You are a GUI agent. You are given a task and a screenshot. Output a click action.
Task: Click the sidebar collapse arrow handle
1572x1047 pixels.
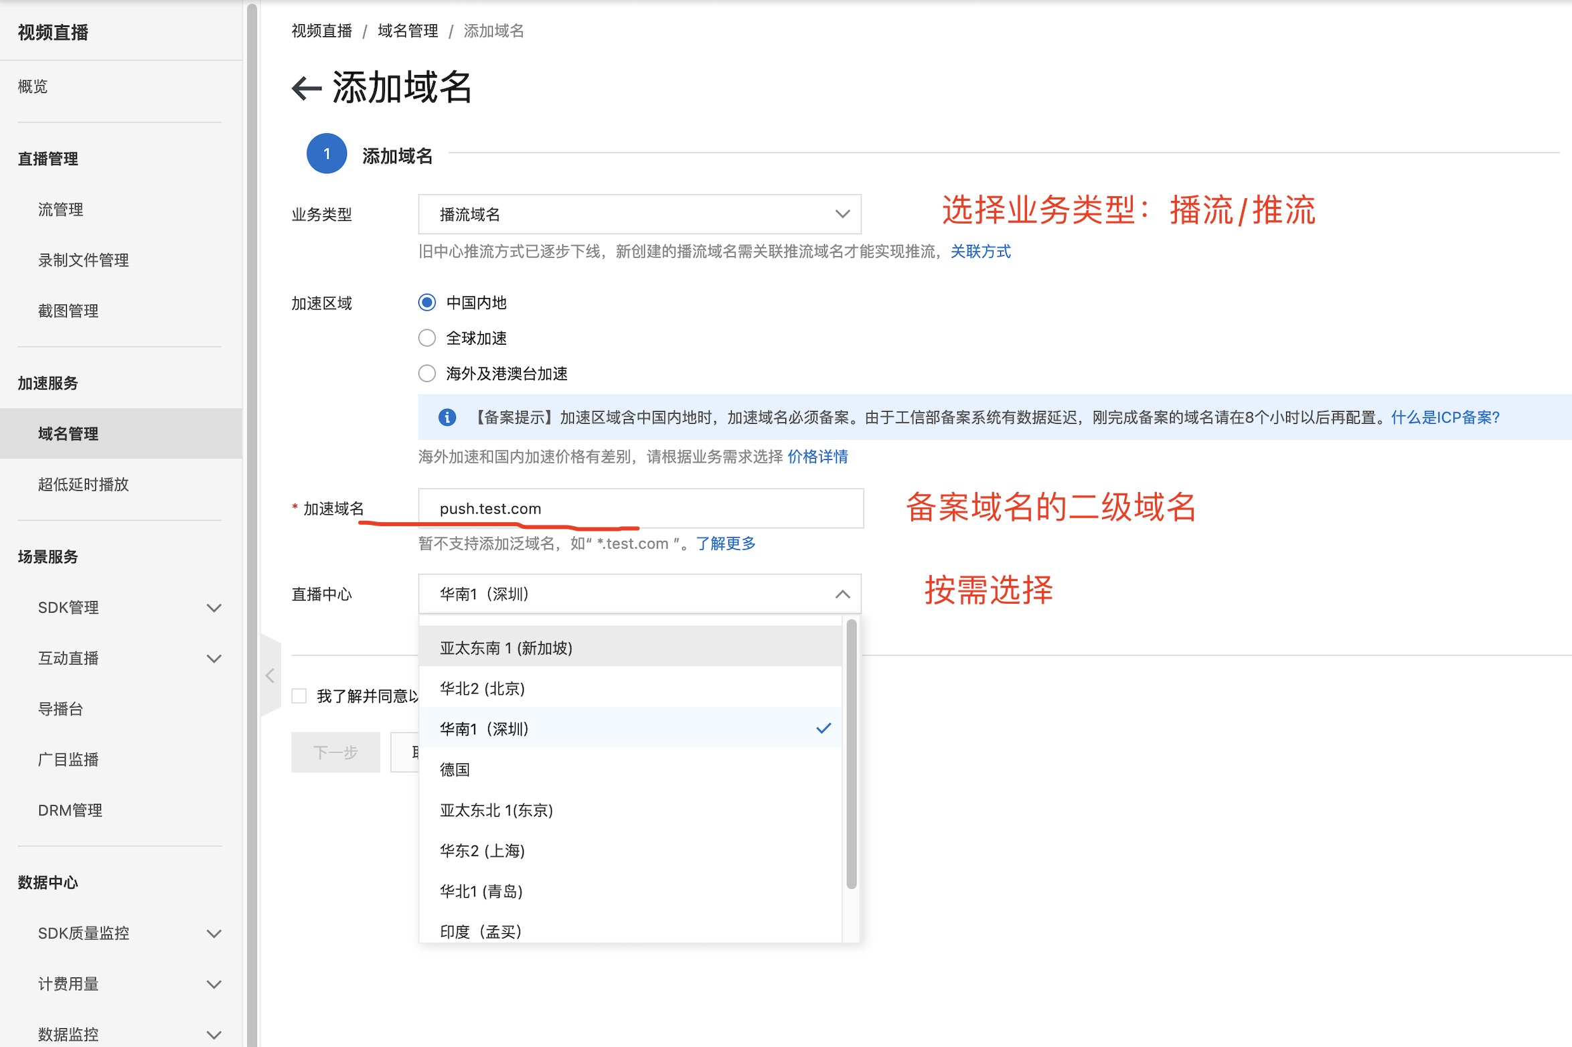(270, 675)
